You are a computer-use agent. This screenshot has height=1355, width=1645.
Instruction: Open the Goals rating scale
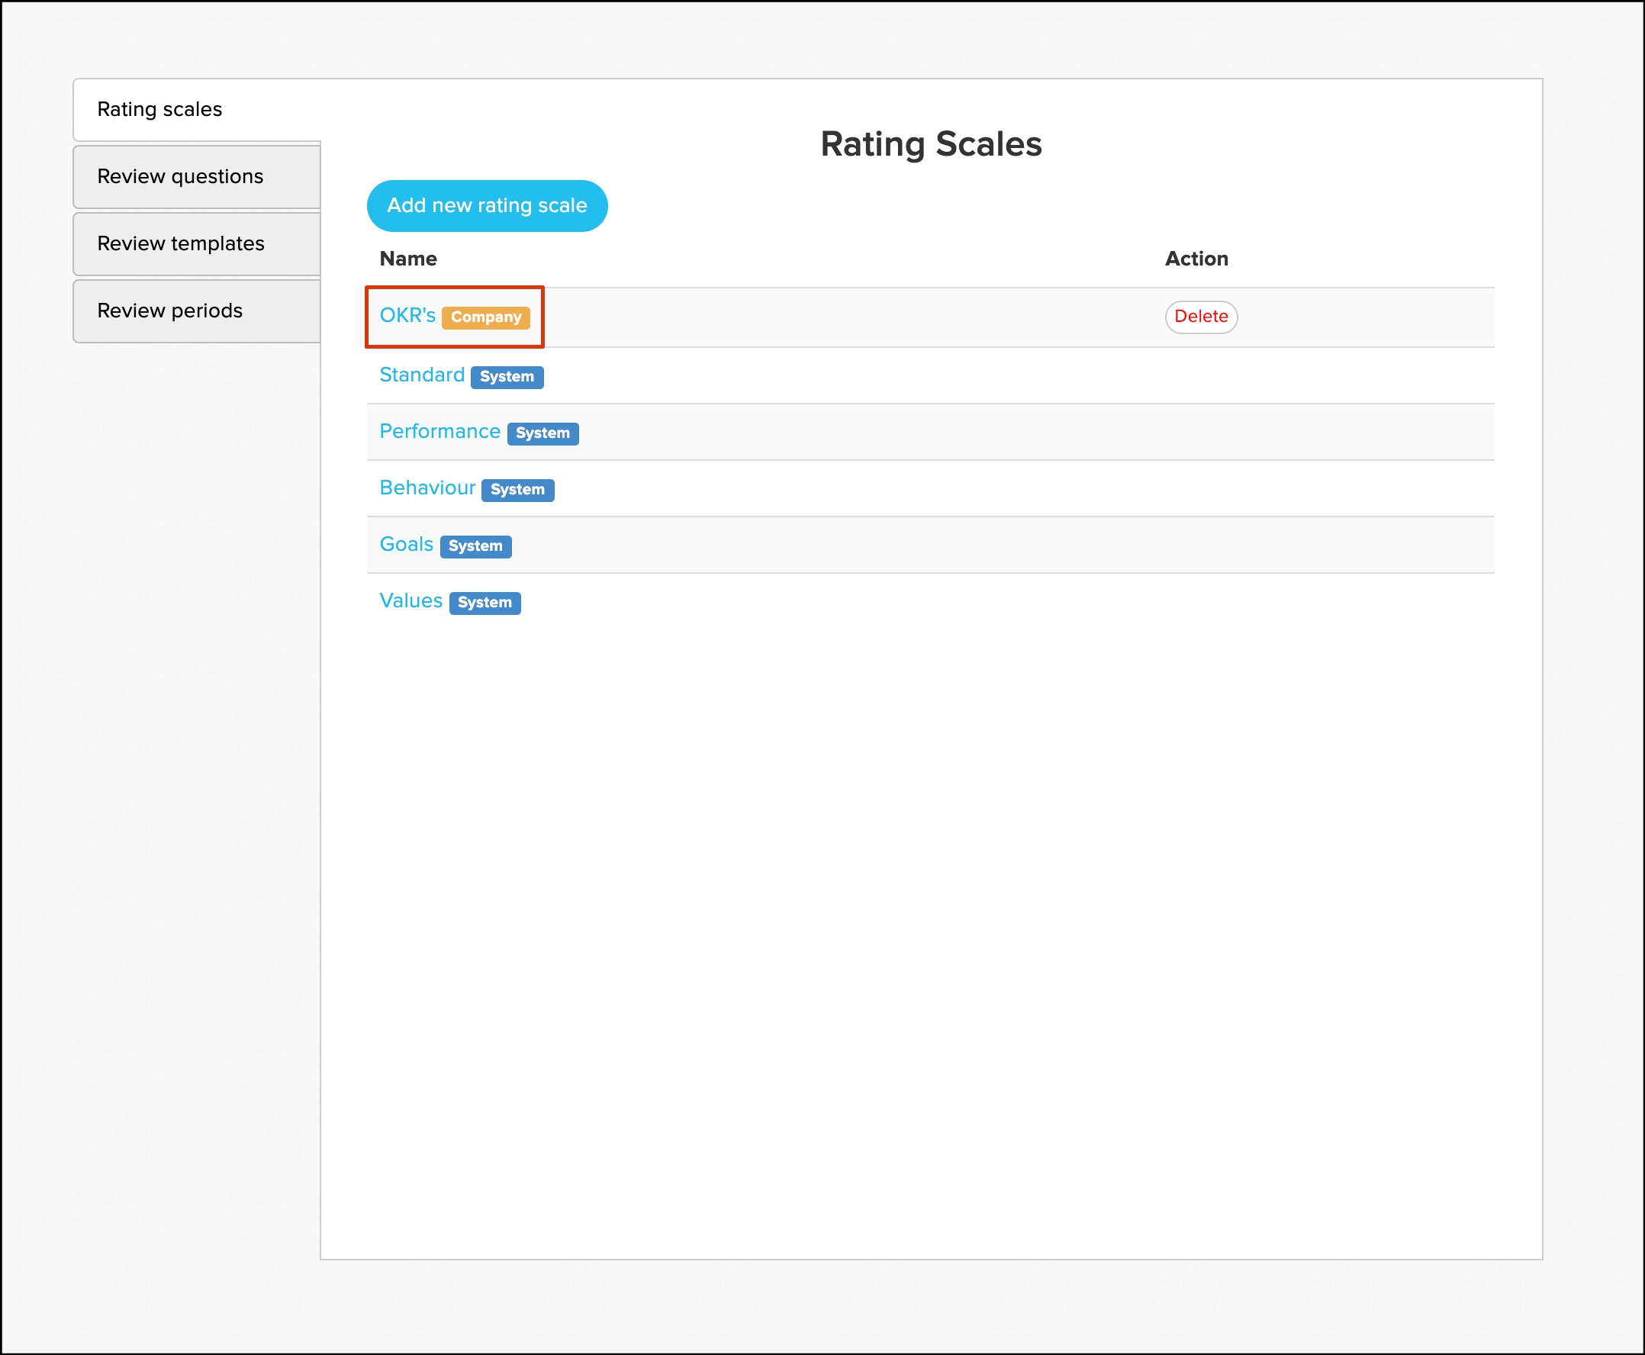[x=406, y=544]
